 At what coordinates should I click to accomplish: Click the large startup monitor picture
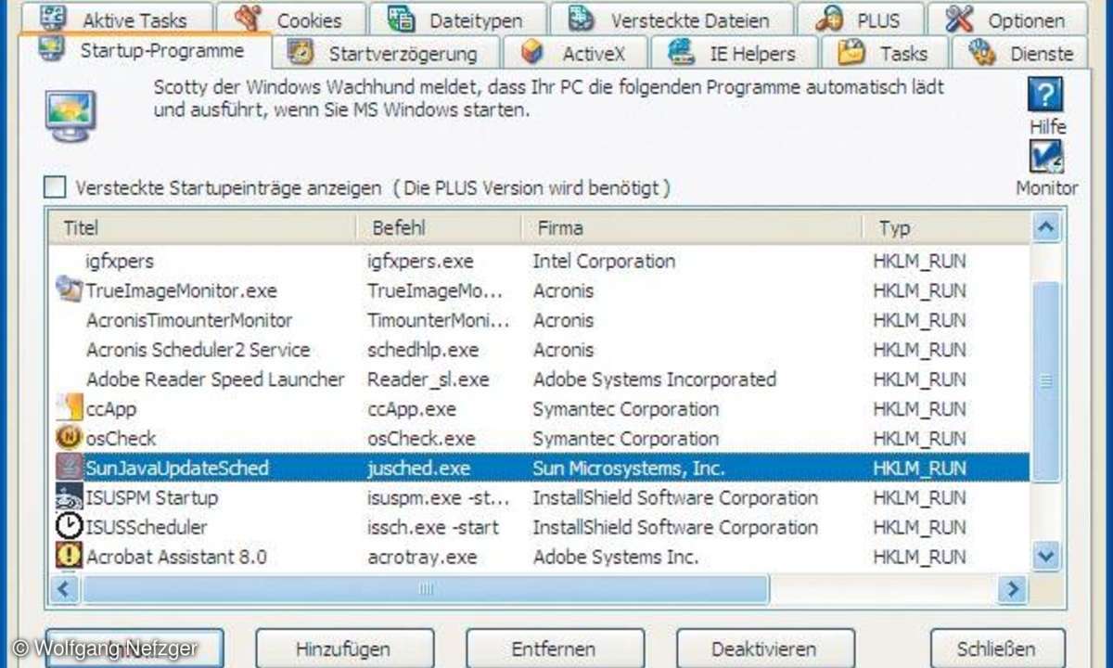(x=71, y=116)
